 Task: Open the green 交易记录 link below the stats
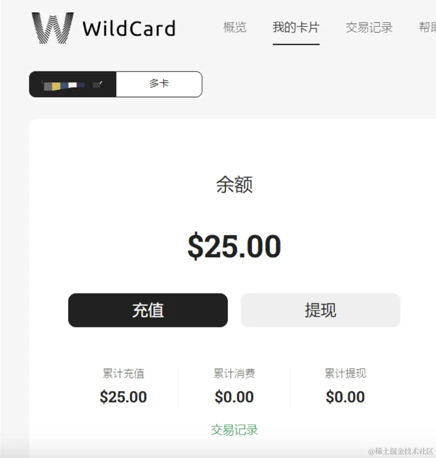point(234,430)
